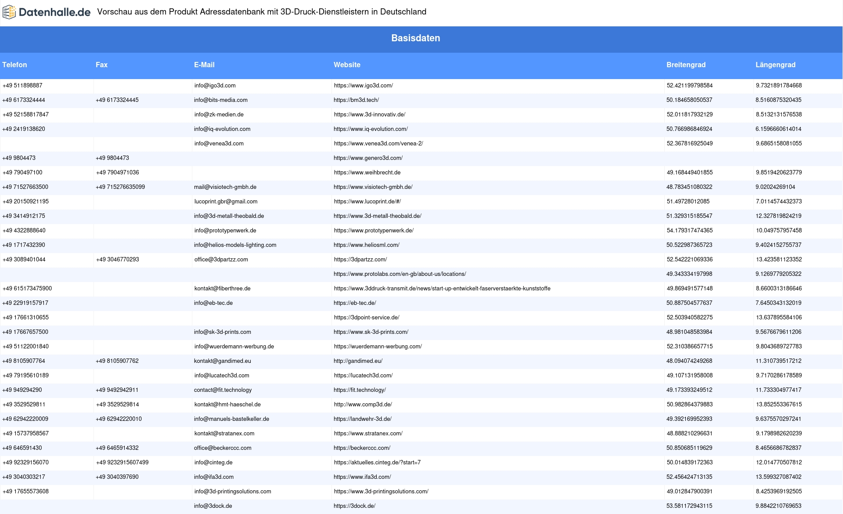Open website https://www.genero3d.com/
The width and height of the screenshot is (843, 514).
click(368, 158)
